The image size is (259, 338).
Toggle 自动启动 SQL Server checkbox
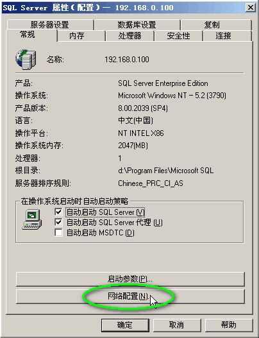pos(58,212)
